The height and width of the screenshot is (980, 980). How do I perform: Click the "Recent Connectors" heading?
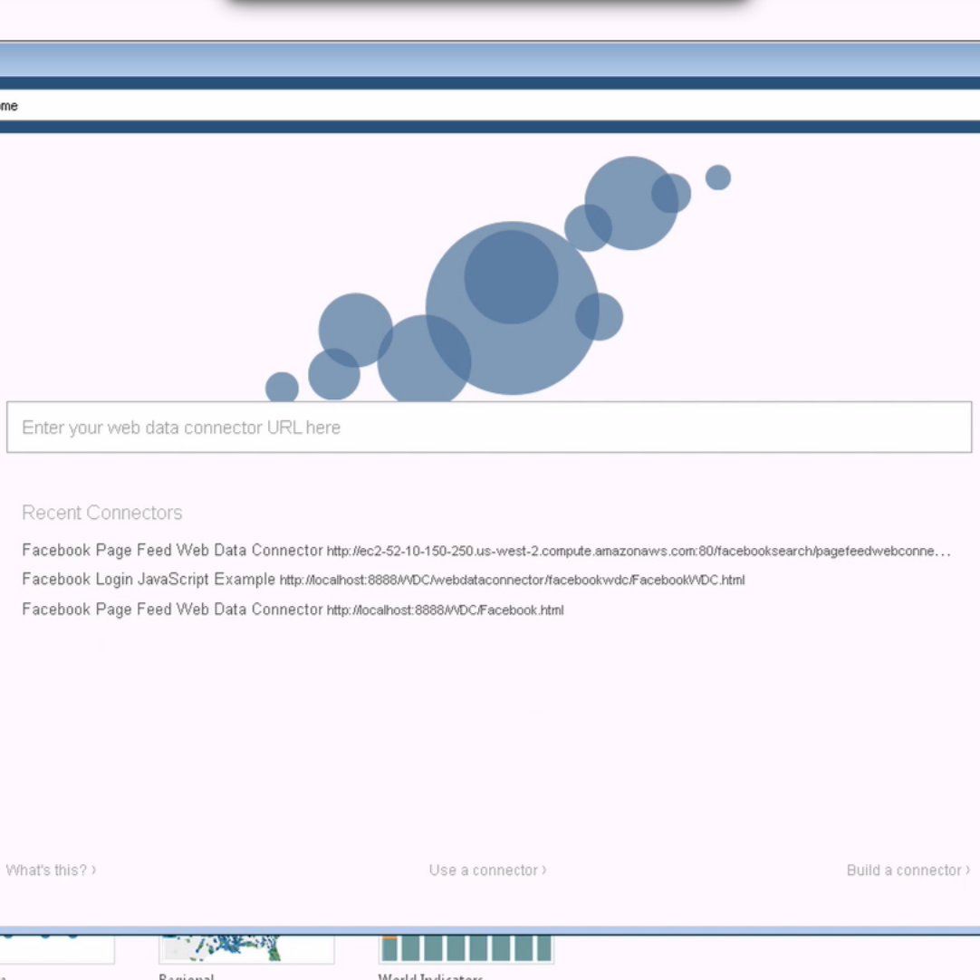(101, 513)
